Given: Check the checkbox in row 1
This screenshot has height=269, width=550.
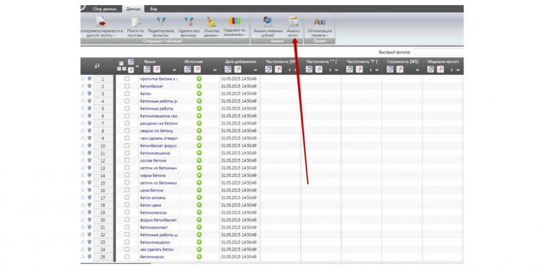Looking at the screenshot, I should [x=127, y=79].
